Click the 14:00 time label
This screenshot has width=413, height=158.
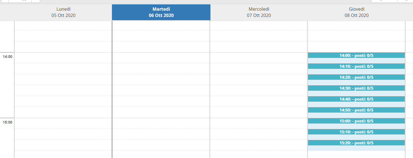[x=7, y=57]
